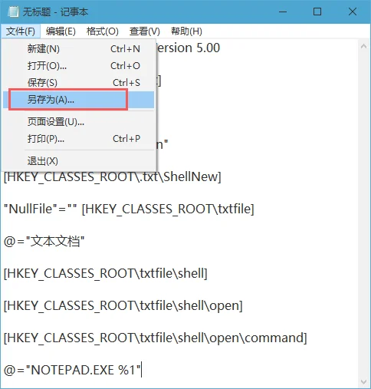Minimize the Notepad window
Screen dimensions: 371x389
[283, 12]
